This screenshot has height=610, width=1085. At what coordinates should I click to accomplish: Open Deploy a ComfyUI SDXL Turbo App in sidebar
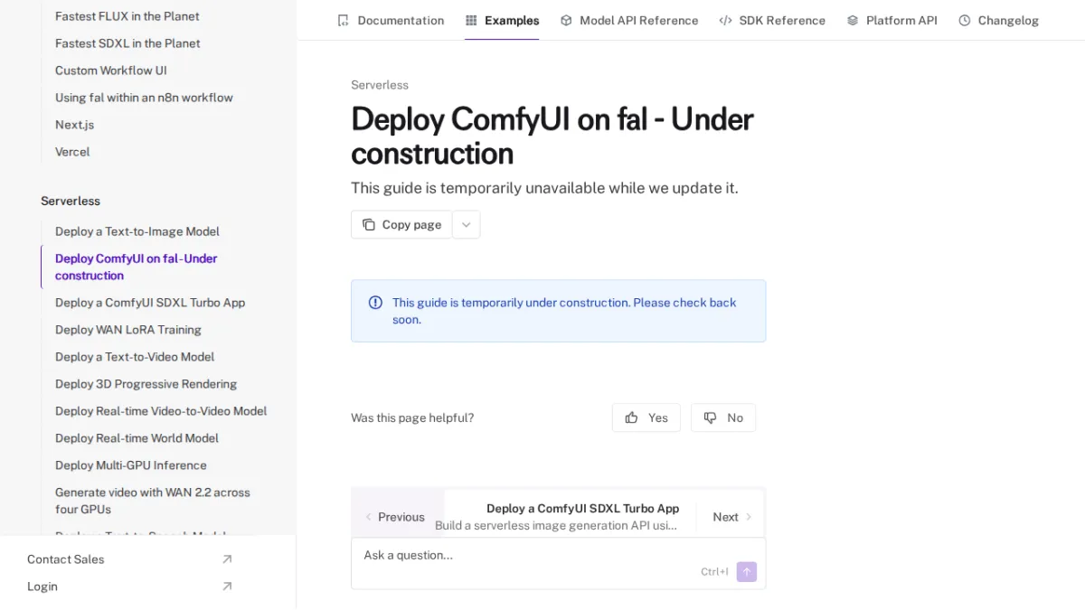[x=150, y=303]
